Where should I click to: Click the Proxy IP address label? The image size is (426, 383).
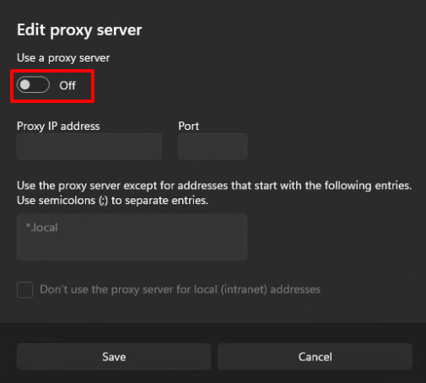click(x=58, y=127)
